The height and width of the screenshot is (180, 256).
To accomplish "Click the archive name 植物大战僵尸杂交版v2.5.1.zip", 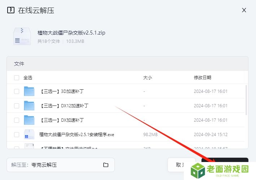I will 71,33.
